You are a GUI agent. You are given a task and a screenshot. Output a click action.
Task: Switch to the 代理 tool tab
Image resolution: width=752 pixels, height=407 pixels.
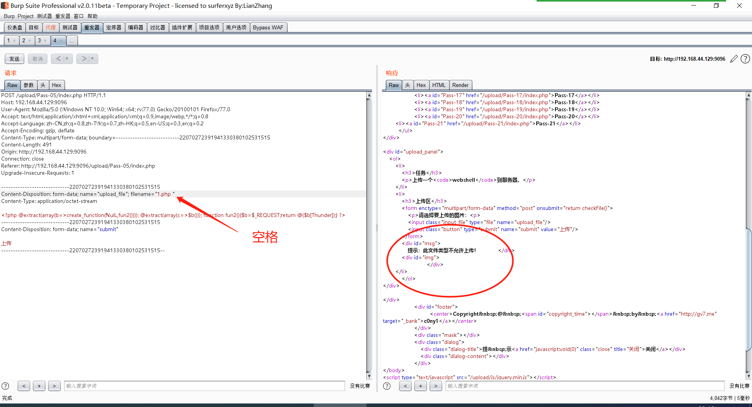[51, 27]
